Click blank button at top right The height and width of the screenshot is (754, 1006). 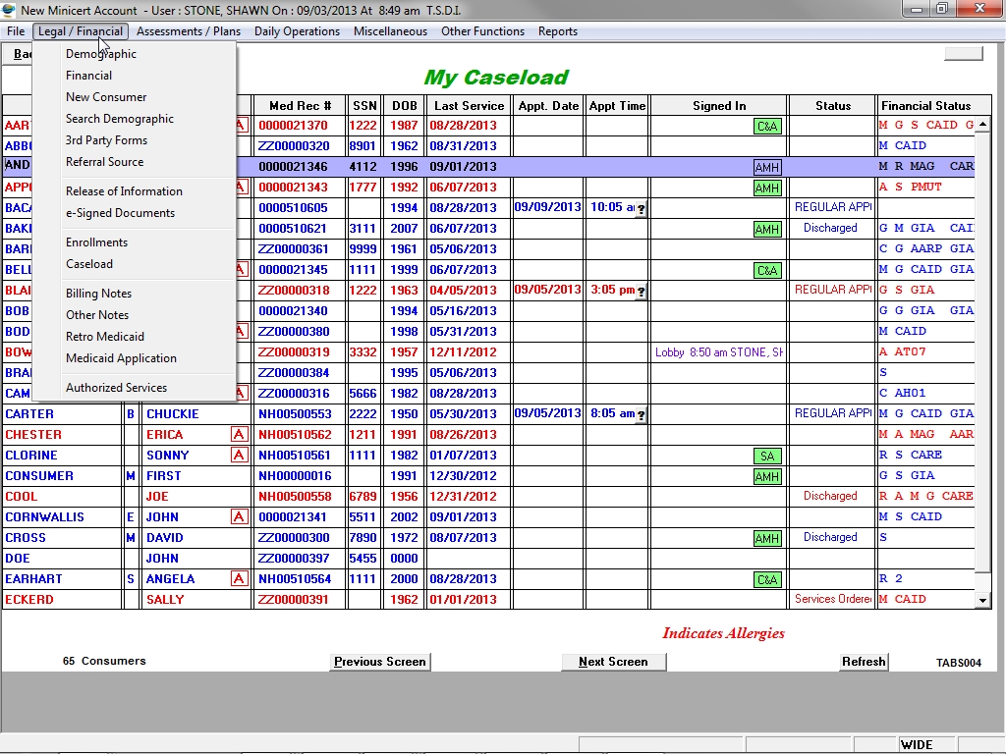coord(963,54)
